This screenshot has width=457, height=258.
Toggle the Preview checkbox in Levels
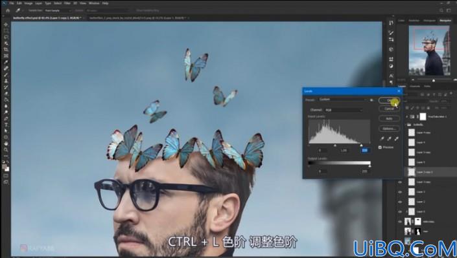coord(380,147)
